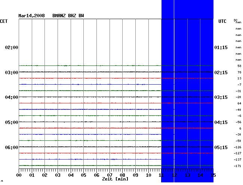
Task: Click the 02 minute axis label
Action: tap(44, 175)
